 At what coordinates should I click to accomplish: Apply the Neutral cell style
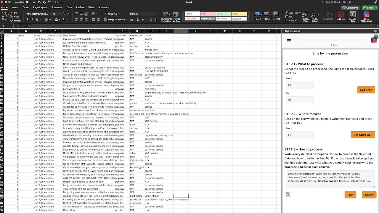(x=239, y=14)
